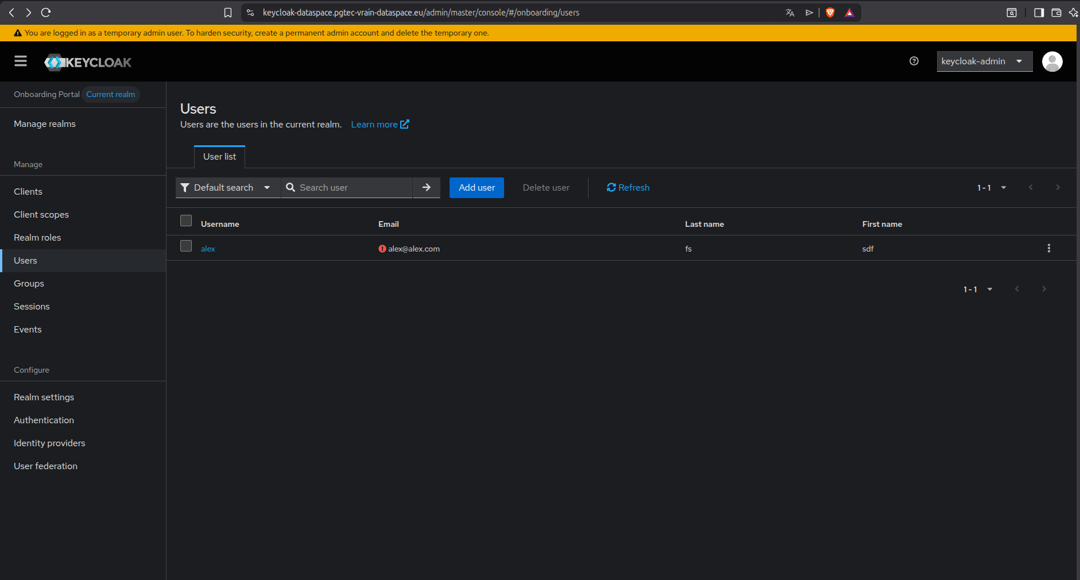This screenshot has width=1080, height=580.
Task: Go back with browser back arrow
Action: coord(11,12)
